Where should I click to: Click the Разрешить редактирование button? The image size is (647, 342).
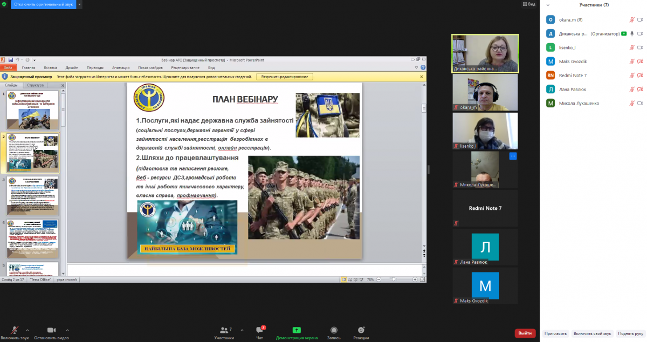click(x=285, y=77)
